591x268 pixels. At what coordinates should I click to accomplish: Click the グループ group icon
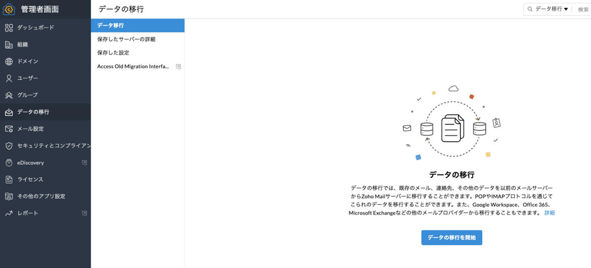coord(9,95)
